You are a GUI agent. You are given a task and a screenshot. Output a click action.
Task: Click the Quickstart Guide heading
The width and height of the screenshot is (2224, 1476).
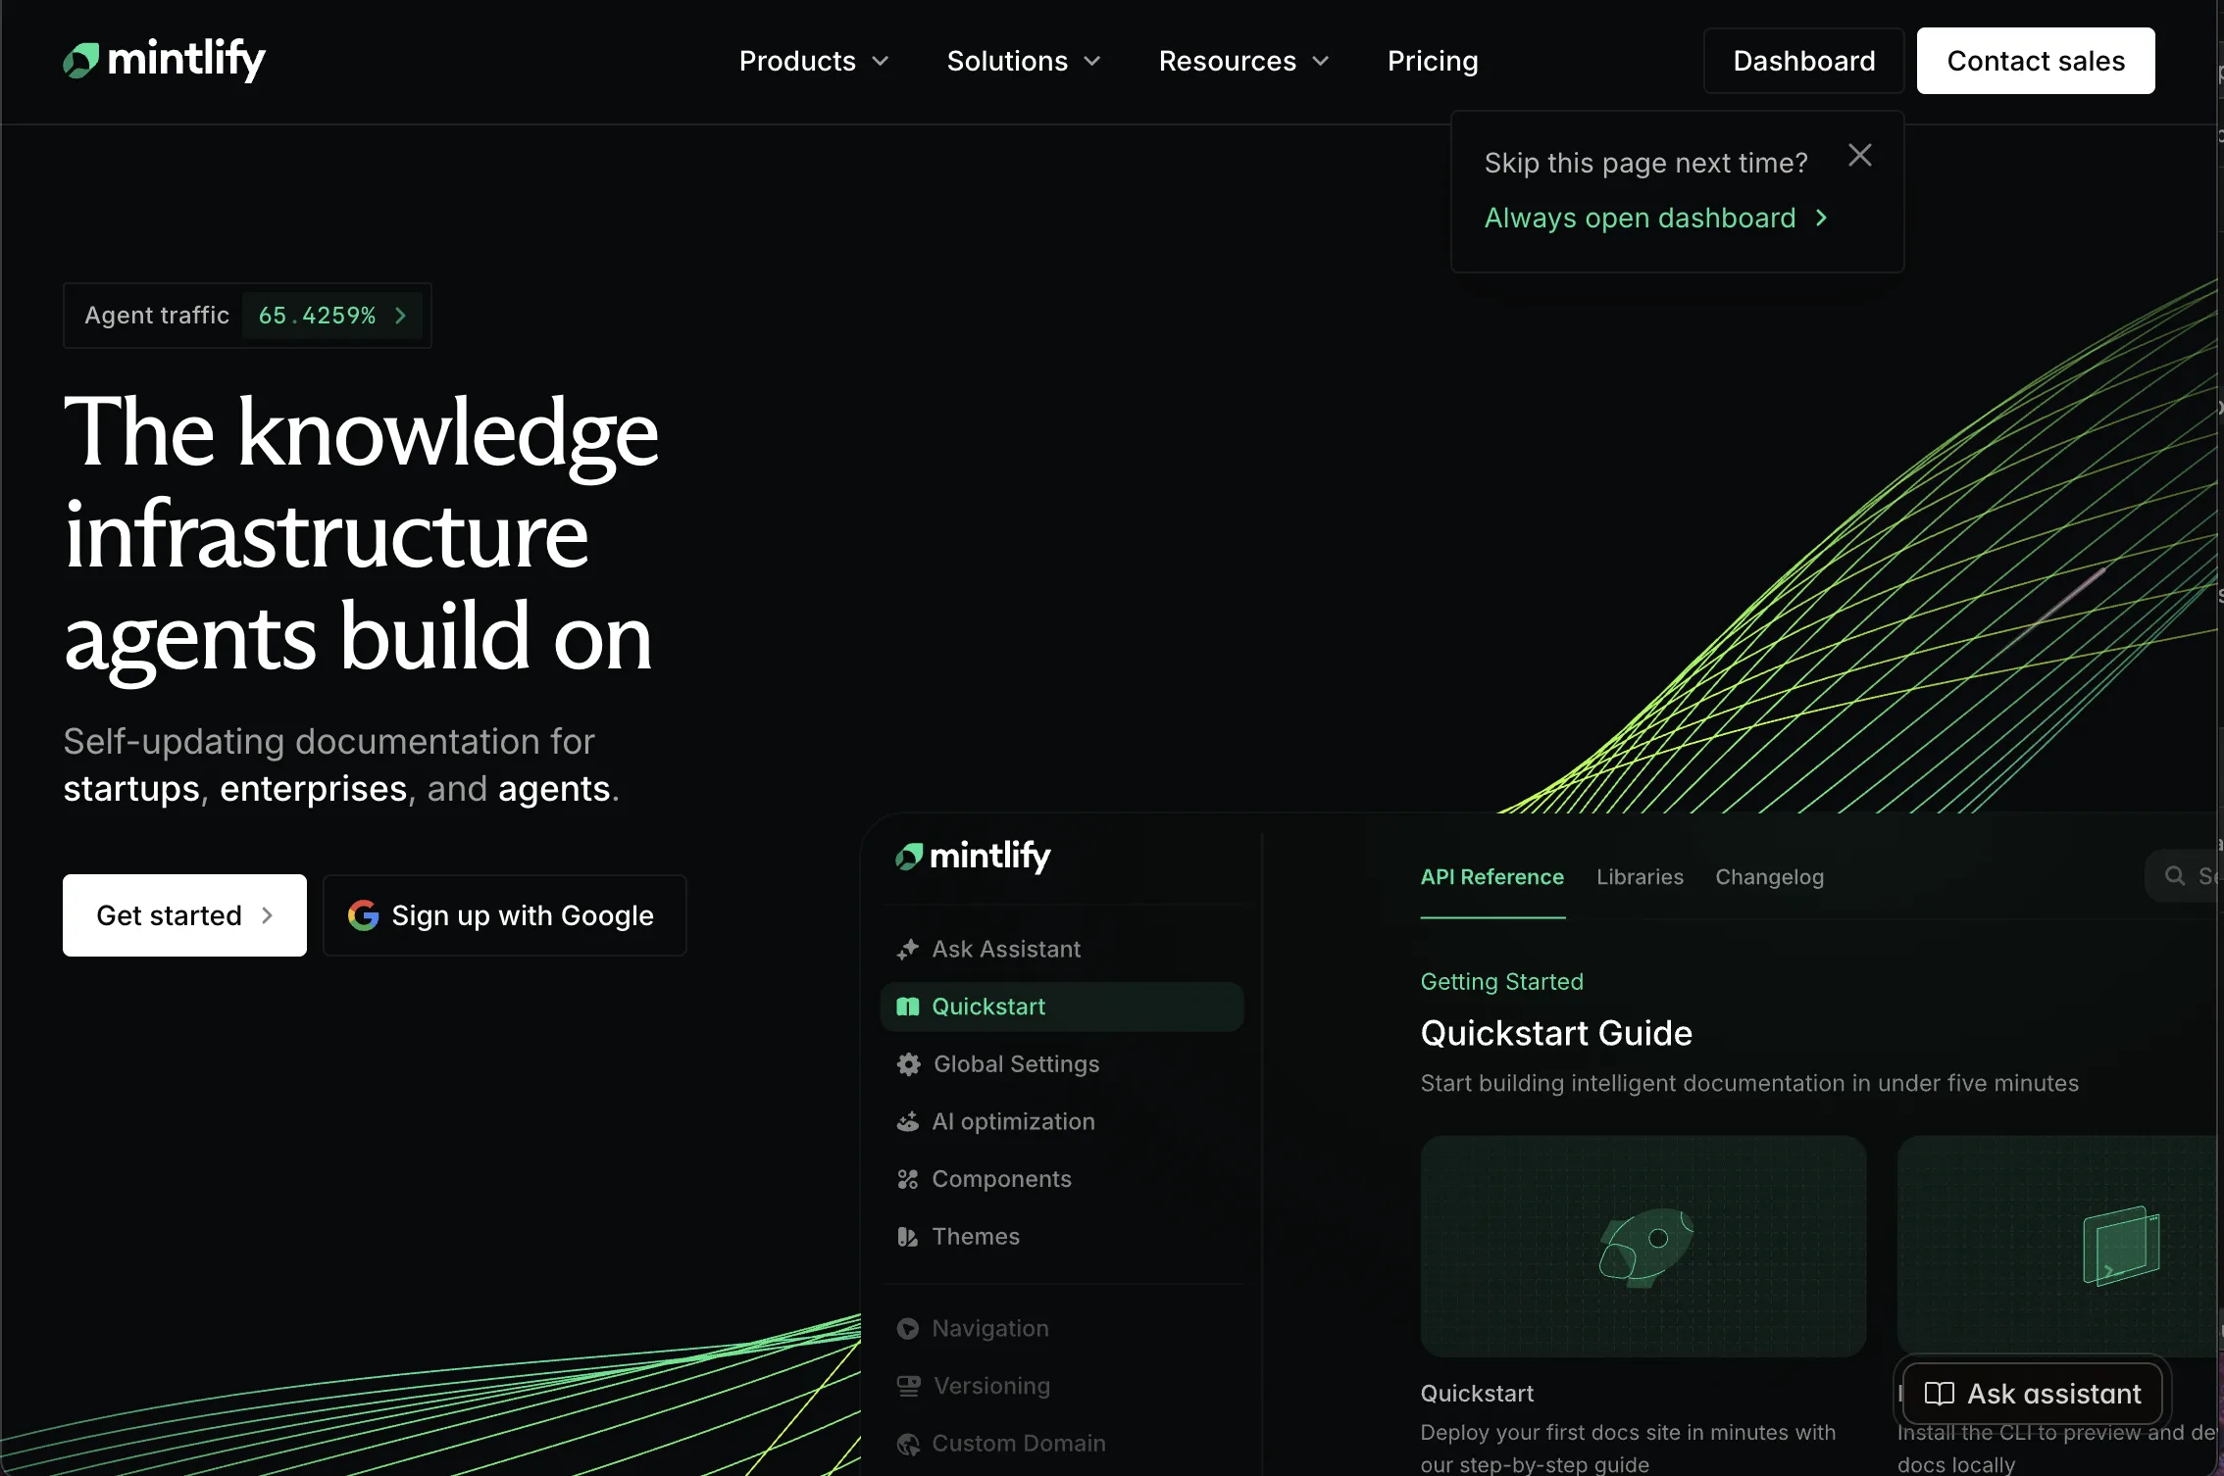[x=1556, y=1034]
